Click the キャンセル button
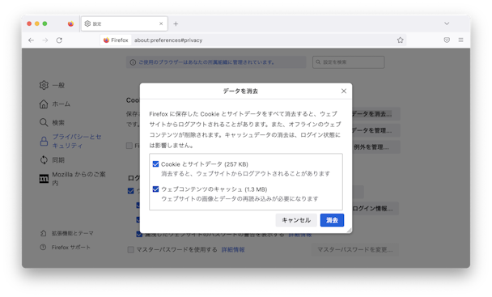492x297 pixels. (x=296, y=220)
